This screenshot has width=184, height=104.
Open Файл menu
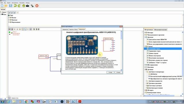(2, 3)
